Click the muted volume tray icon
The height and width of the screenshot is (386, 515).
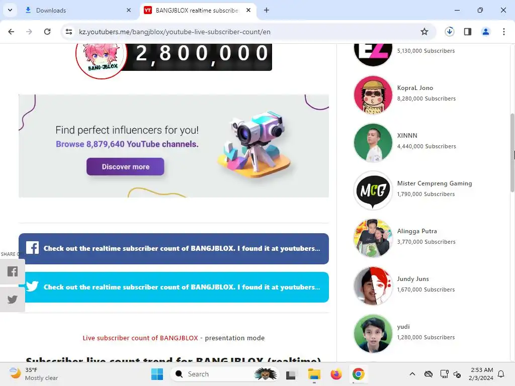457,374
